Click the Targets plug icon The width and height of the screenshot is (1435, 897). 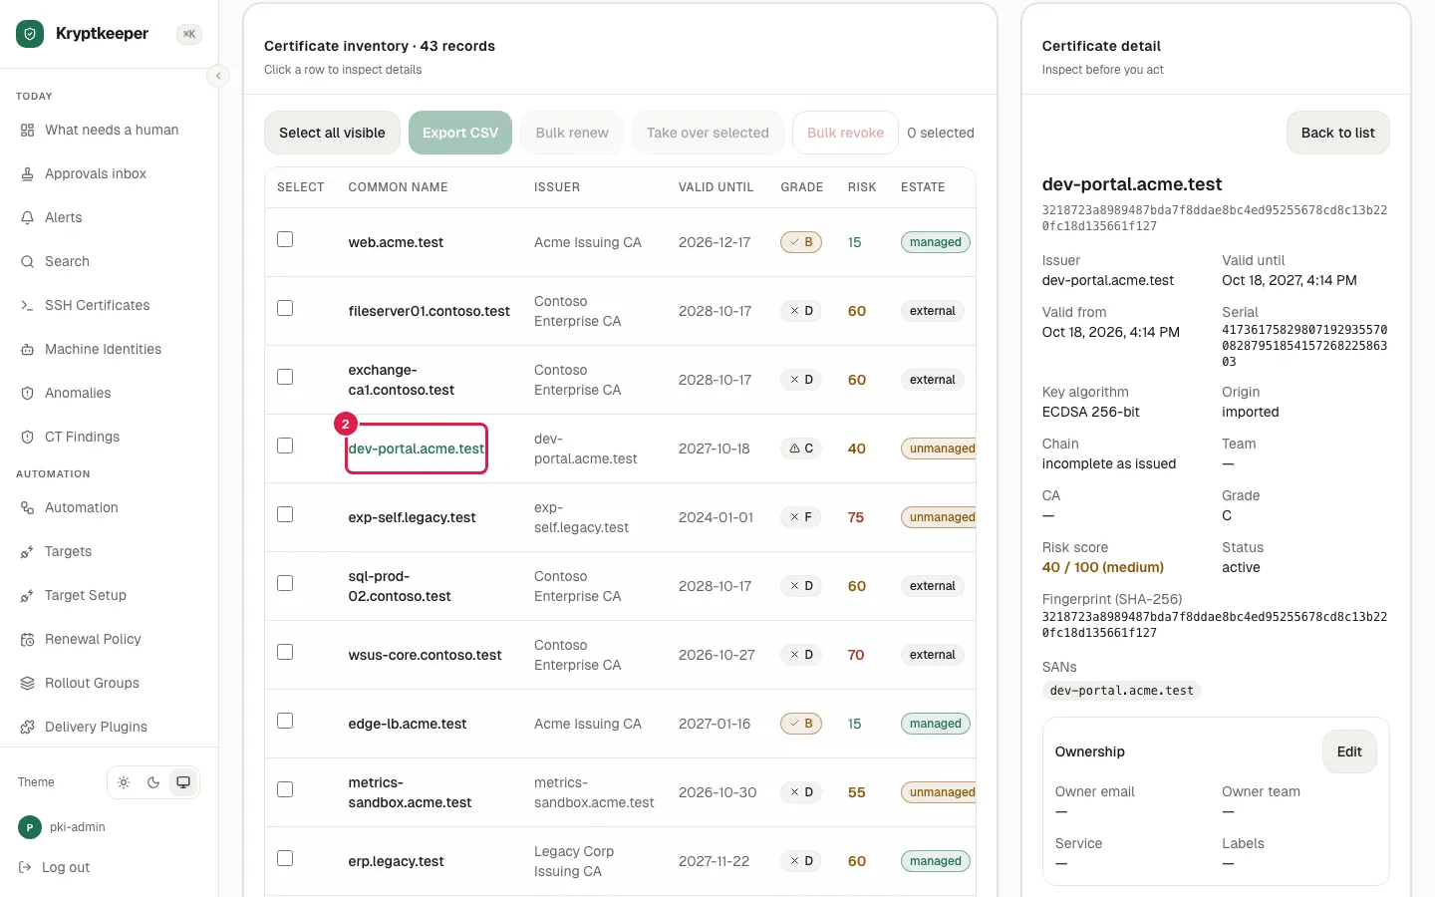click(x=27, y=551)
